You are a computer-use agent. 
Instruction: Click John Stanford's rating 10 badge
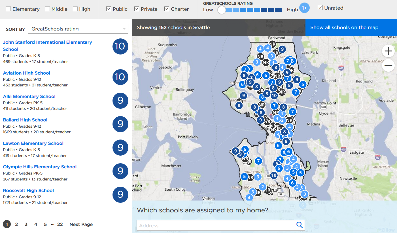pyautogui.click(x=120, y=46)
